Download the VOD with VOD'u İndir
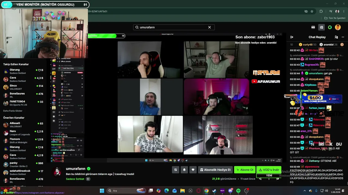 tap(269, 170)
